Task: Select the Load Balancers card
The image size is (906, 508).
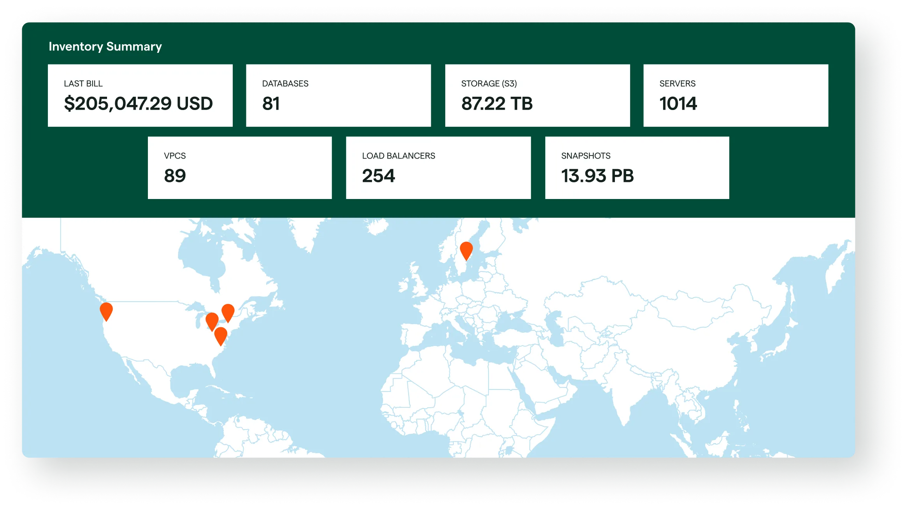Action: (438, 168)
